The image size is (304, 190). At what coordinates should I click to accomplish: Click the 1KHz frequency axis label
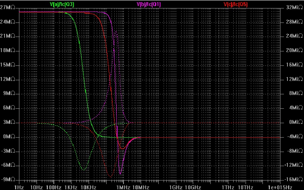pyautogui.click(x=71, y=188)
